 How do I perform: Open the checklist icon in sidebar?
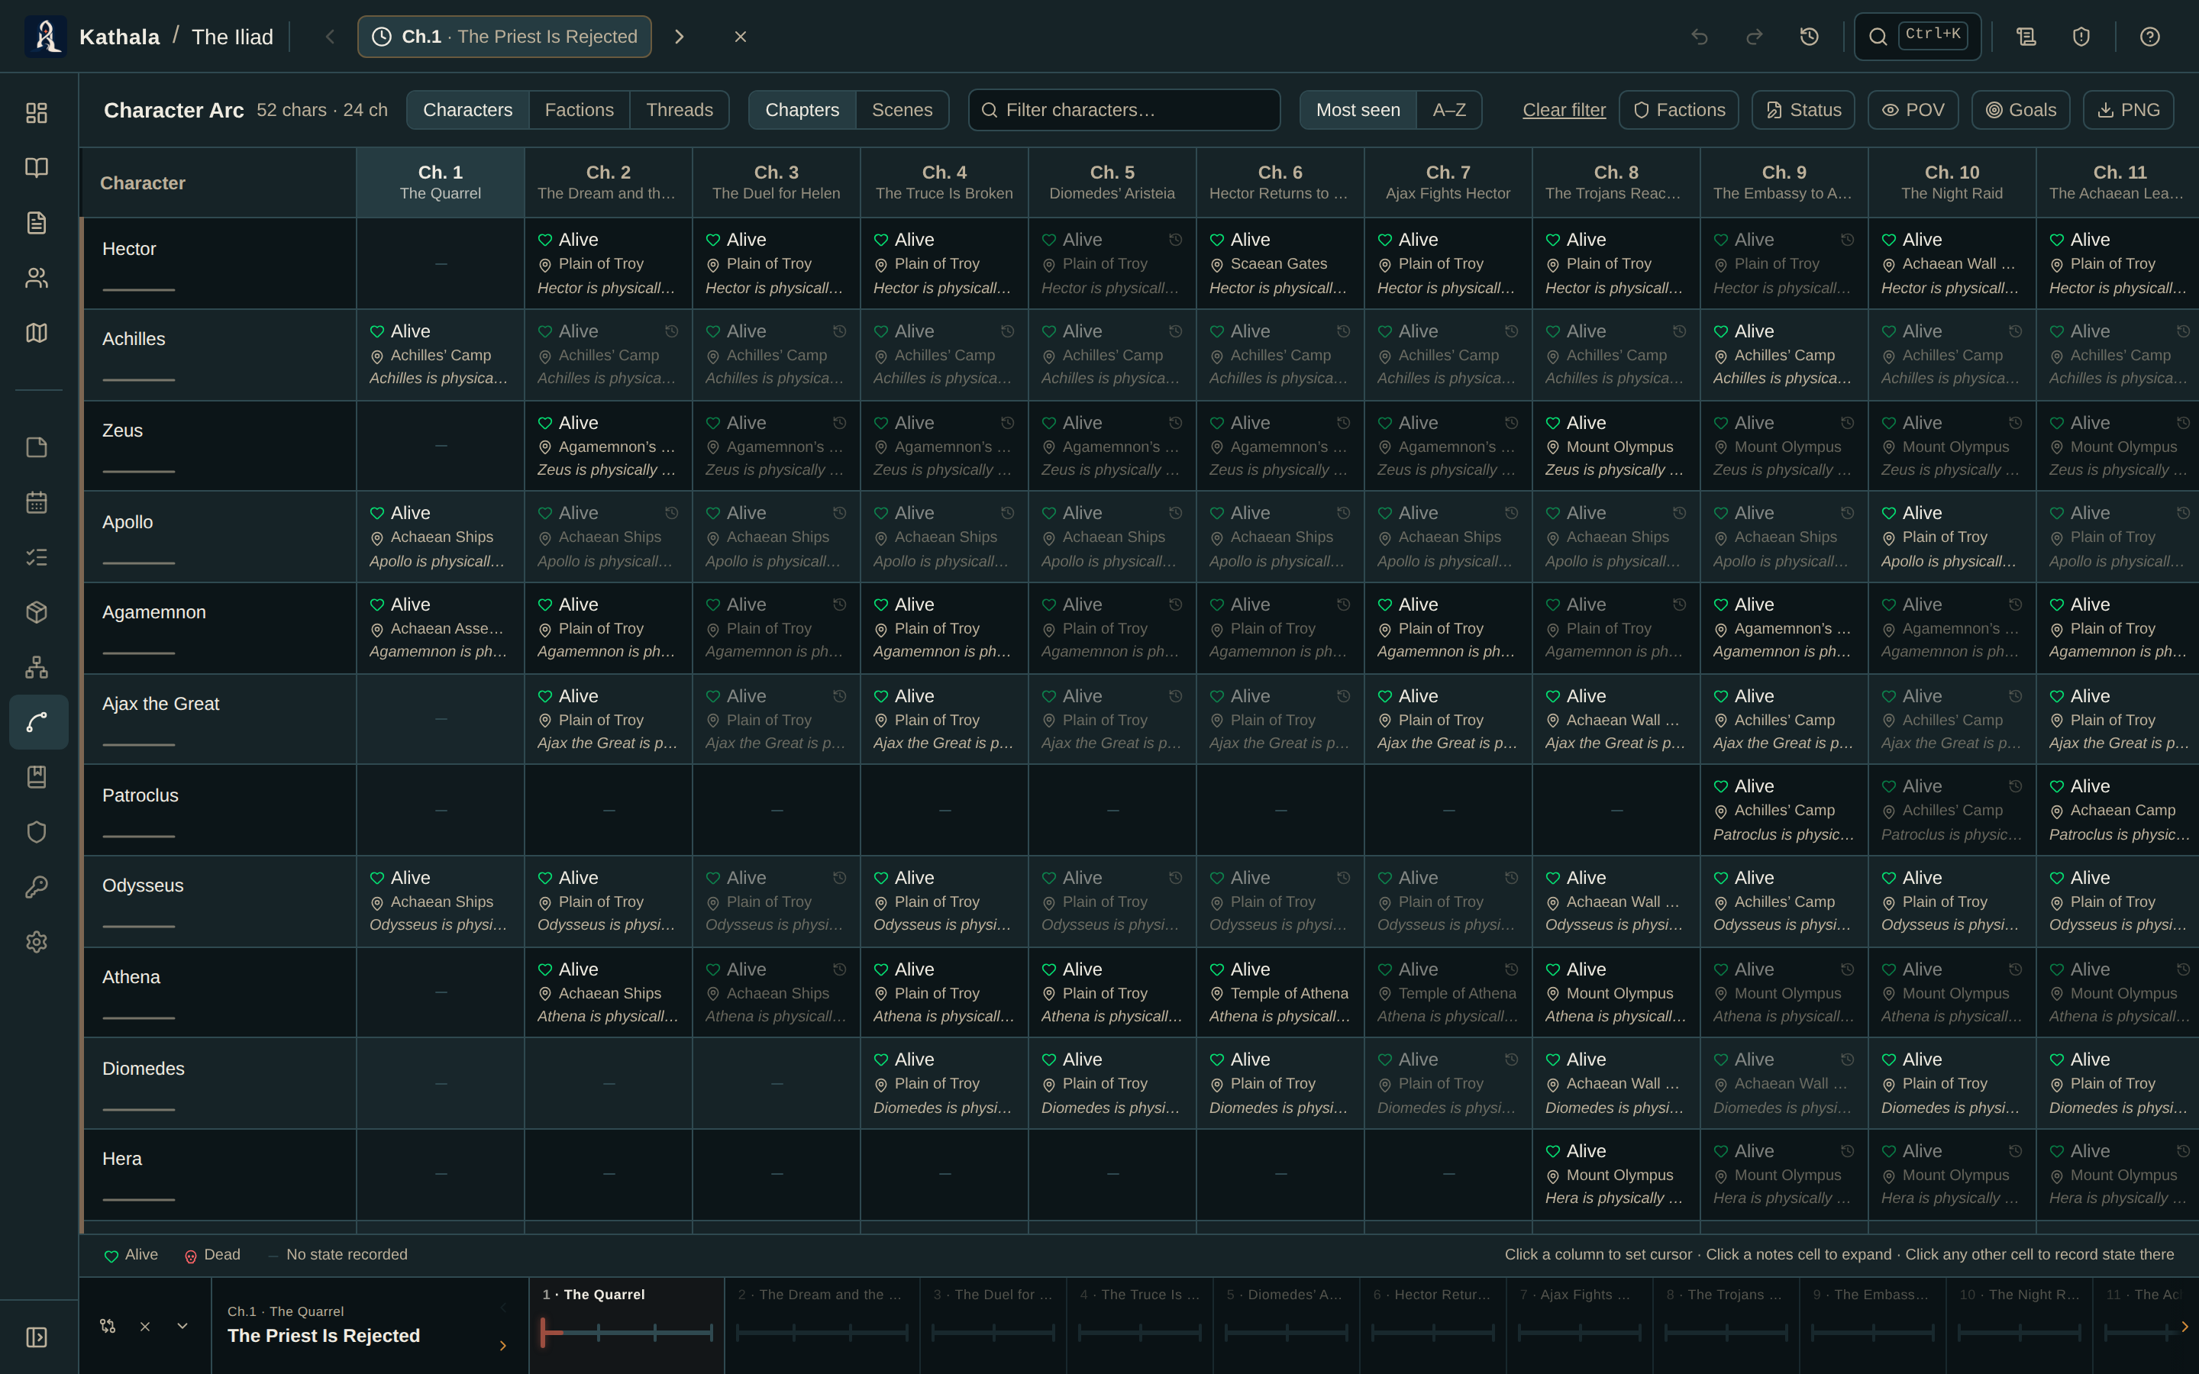coord(37,557)
